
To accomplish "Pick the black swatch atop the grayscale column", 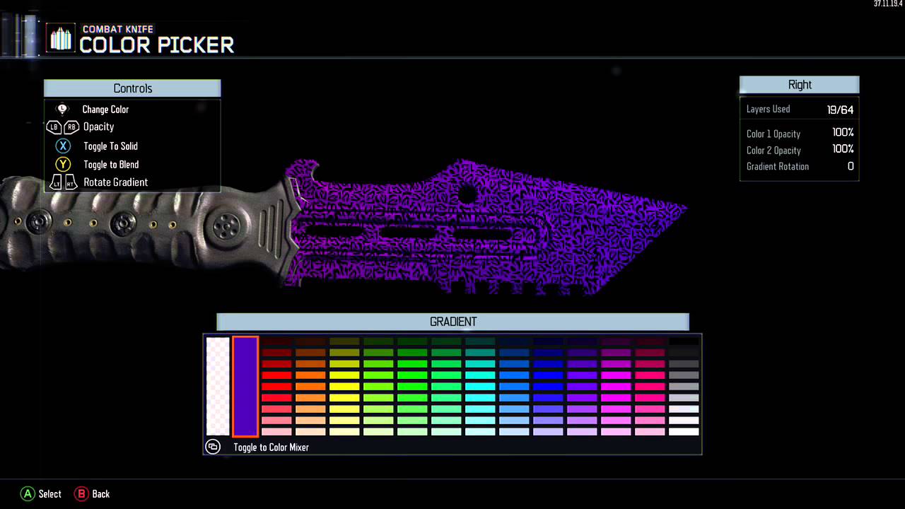I will 684,341.
